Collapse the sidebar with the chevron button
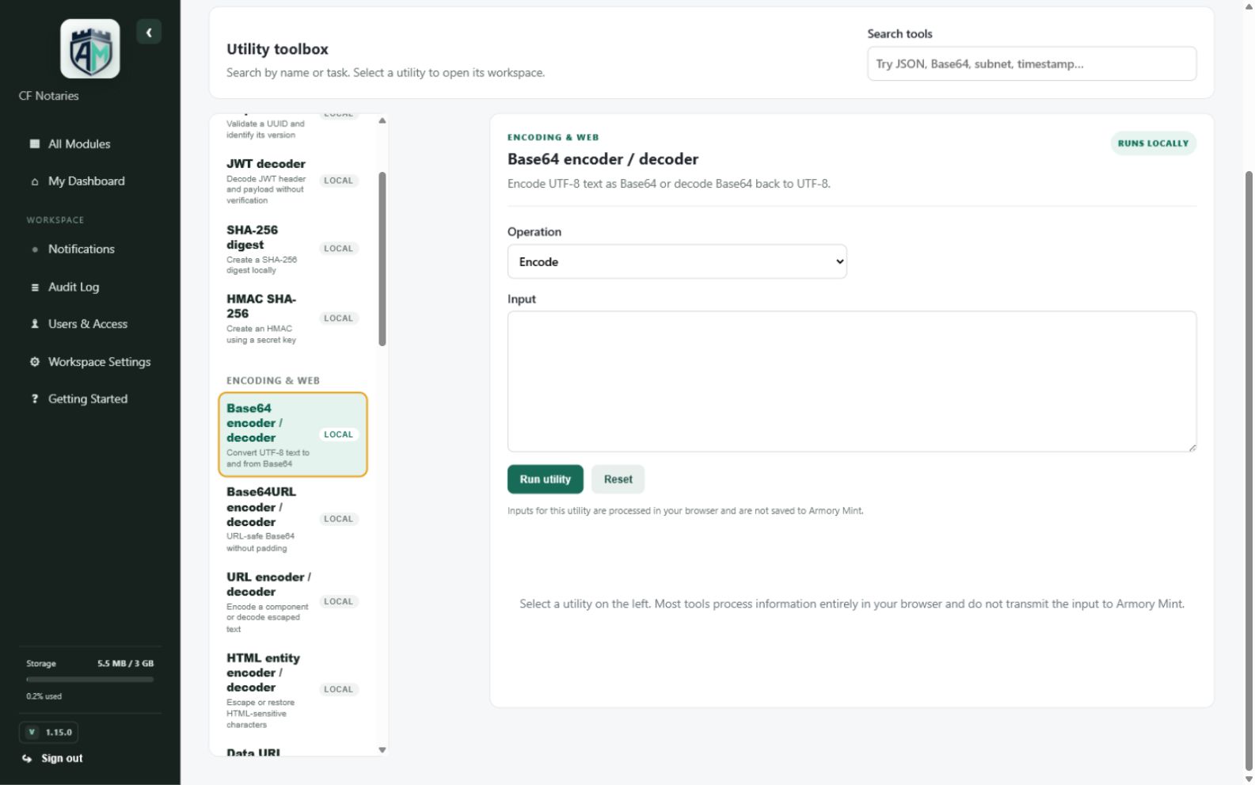Screen dimensions: 1255x785 coord(149,32)
